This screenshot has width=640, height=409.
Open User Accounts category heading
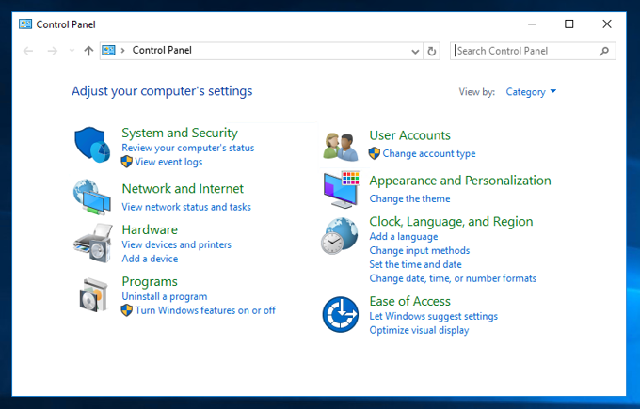[x=409, y=135]
